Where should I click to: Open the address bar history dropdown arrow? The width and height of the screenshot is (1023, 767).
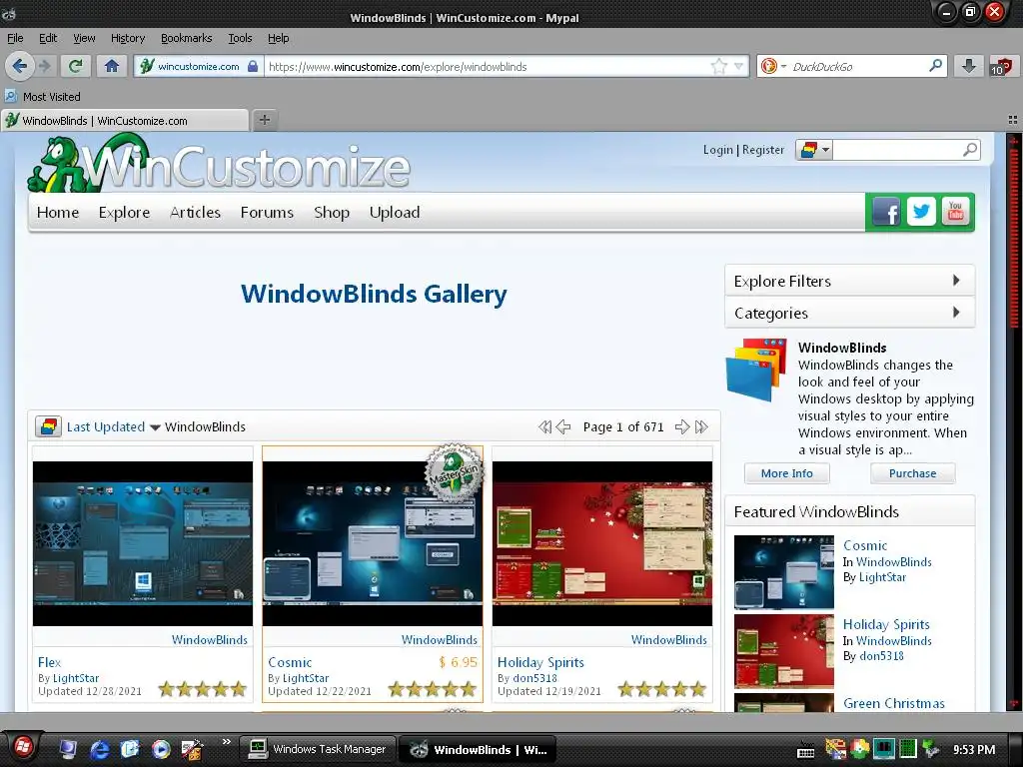(738, 66)
